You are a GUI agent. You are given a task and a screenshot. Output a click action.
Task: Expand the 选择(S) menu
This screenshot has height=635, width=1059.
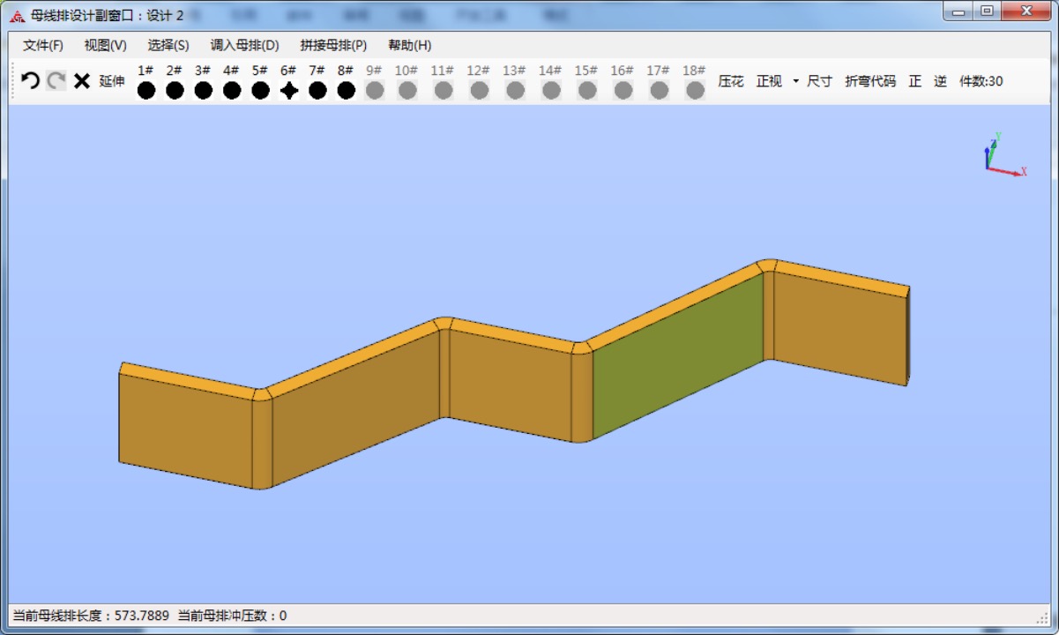[168, 45]
